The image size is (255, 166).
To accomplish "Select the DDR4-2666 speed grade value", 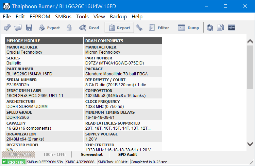I will pyautogui.click(x=18, y=117).
